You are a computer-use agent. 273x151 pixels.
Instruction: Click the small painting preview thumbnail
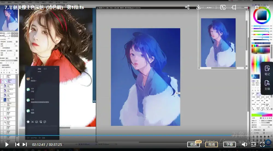tap(218, 43)
